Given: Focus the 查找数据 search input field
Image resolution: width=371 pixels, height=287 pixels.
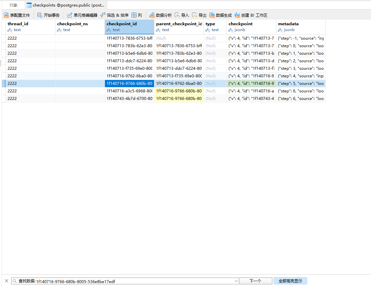Looking at the screenshot, I should click(x=126, y=281).
